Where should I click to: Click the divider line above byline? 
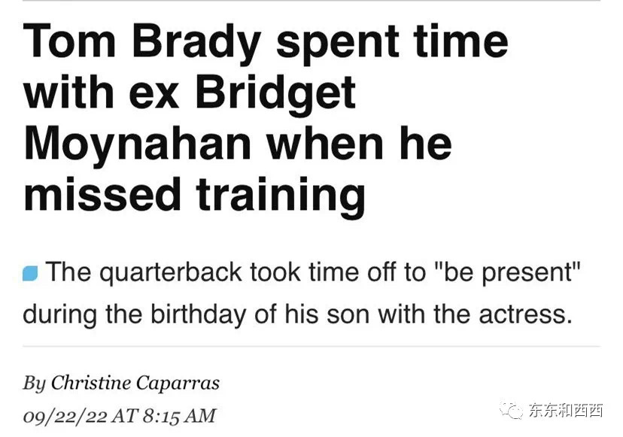tap(311, 347)
